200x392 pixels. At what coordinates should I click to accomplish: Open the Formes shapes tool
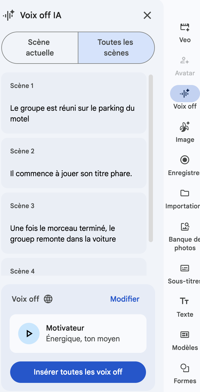185,368
